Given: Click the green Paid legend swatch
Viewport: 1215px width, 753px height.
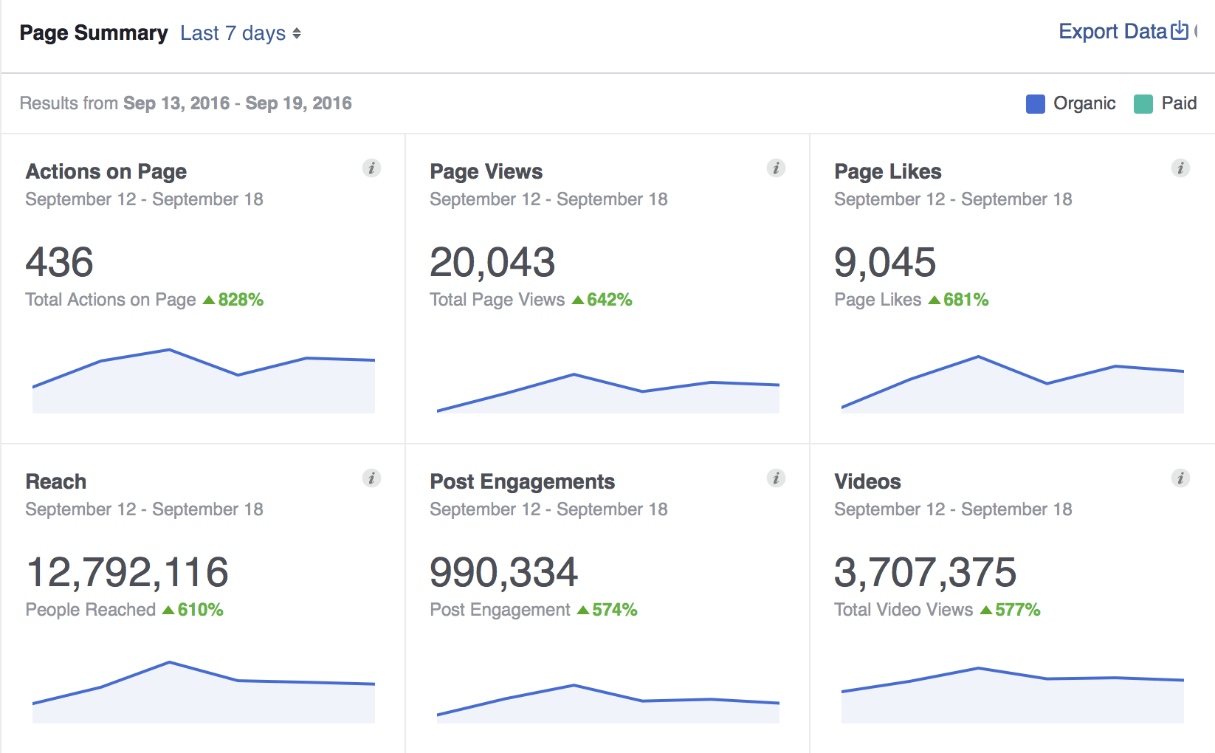Looking at the screenshot, I should coord(1143,104).
